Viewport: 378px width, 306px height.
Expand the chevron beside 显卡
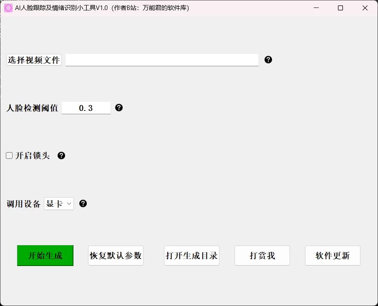coord(68,203)
